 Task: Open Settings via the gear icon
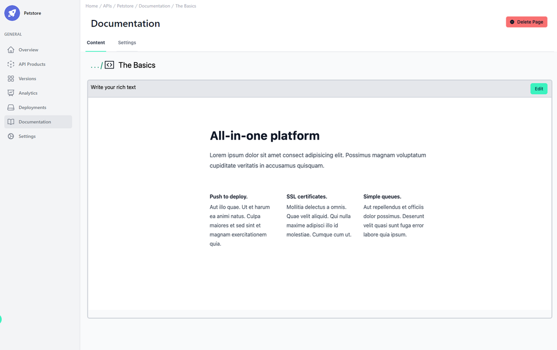pyautogui.click(x=12, y=136)
